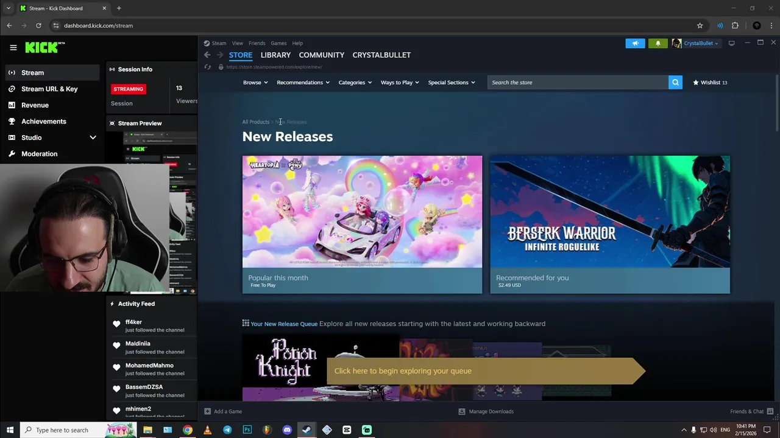This screenshot has width=780, height=438.
Task: Click the Add a Game plus icon
Action: coord(207,411)
